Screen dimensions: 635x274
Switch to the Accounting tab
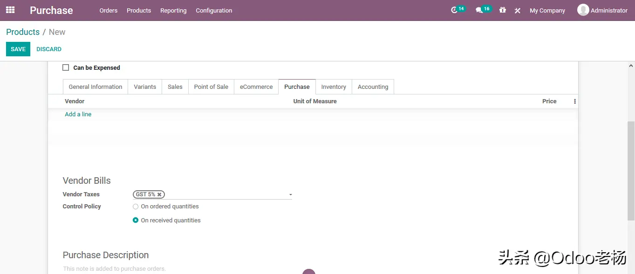point(373,87)
